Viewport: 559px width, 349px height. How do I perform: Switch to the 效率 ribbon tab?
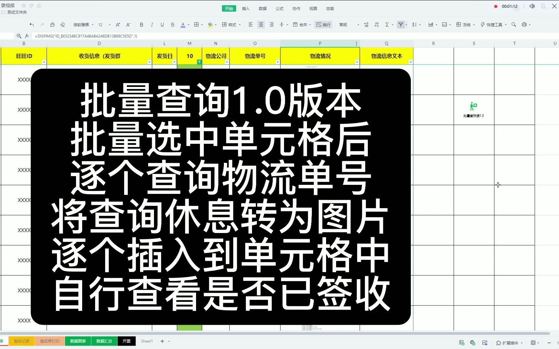(330, 9)
